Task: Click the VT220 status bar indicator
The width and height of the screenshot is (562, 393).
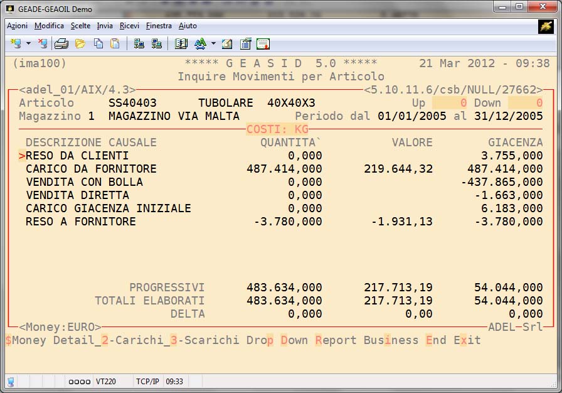Action: point(105,381)
